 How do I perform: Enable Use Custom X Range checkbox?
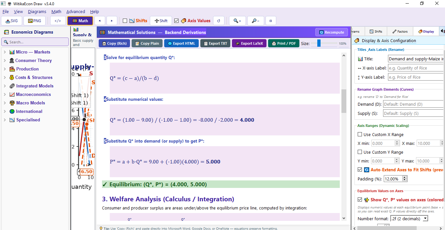click(360, 134)
